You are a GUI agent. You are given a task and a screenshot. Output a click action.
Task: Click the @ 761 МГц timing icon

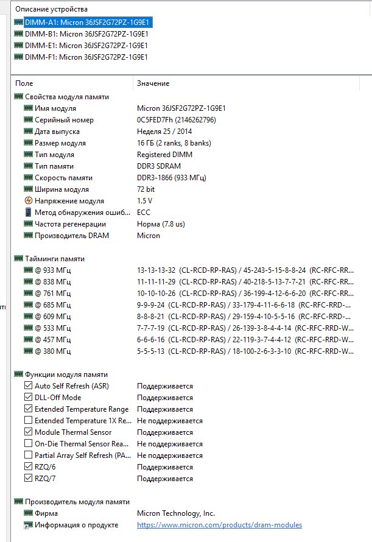click(x=29, y=293)
